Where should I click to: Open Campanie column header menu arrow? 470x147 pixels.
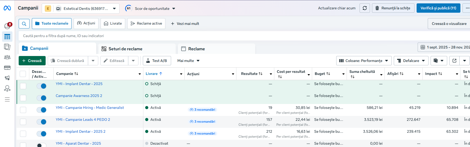coord(140,74)
